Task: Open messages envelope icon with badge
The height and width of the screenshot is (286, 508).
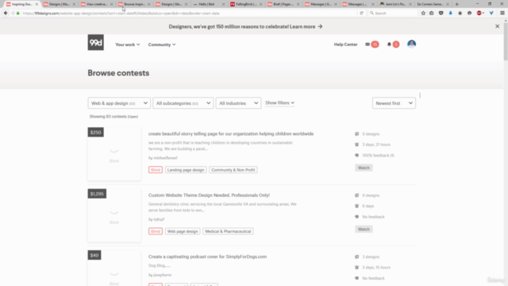Action: 371,44
